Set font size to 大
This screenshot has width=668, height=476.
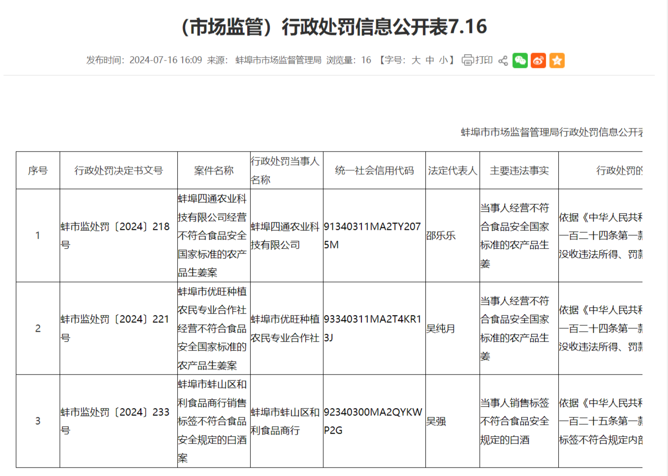[416, 60]
